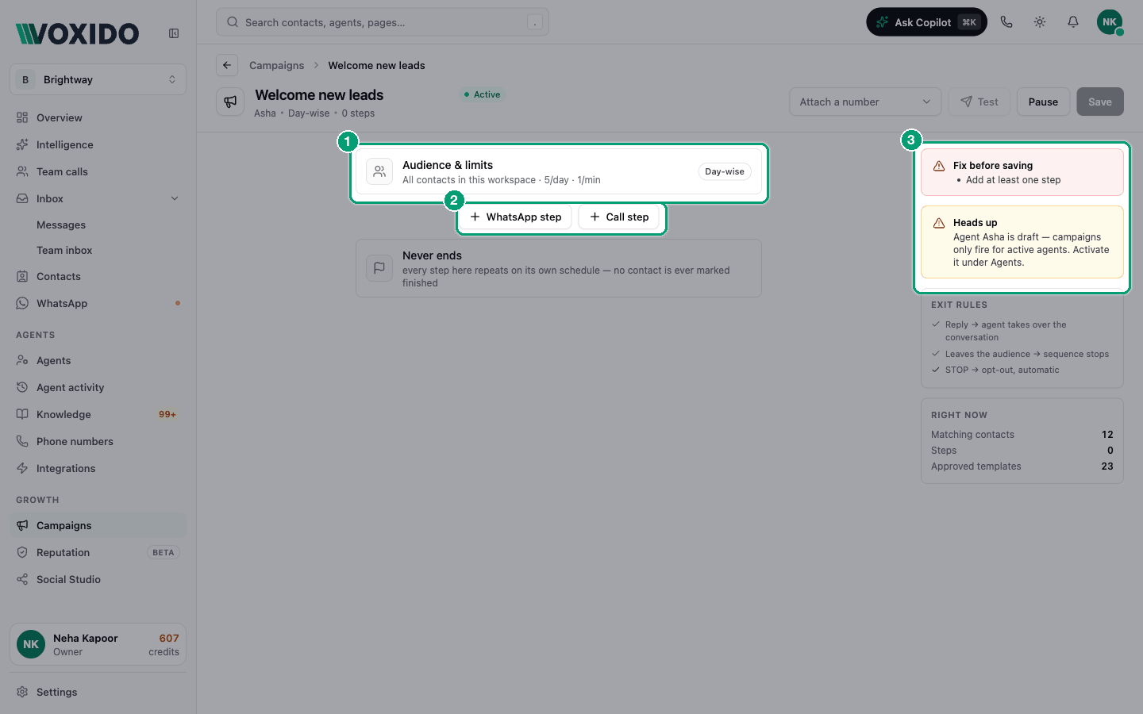Open Social Studio
Image resolution: width=1143 pixels, height=714 pixels.
pos(98,579)
